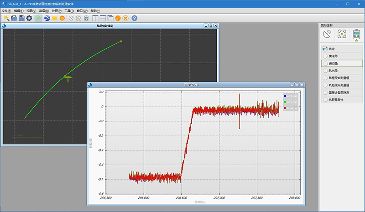Select the 轨距重复性 radio option
365x212 pixels.
click(x=325, y=99)
